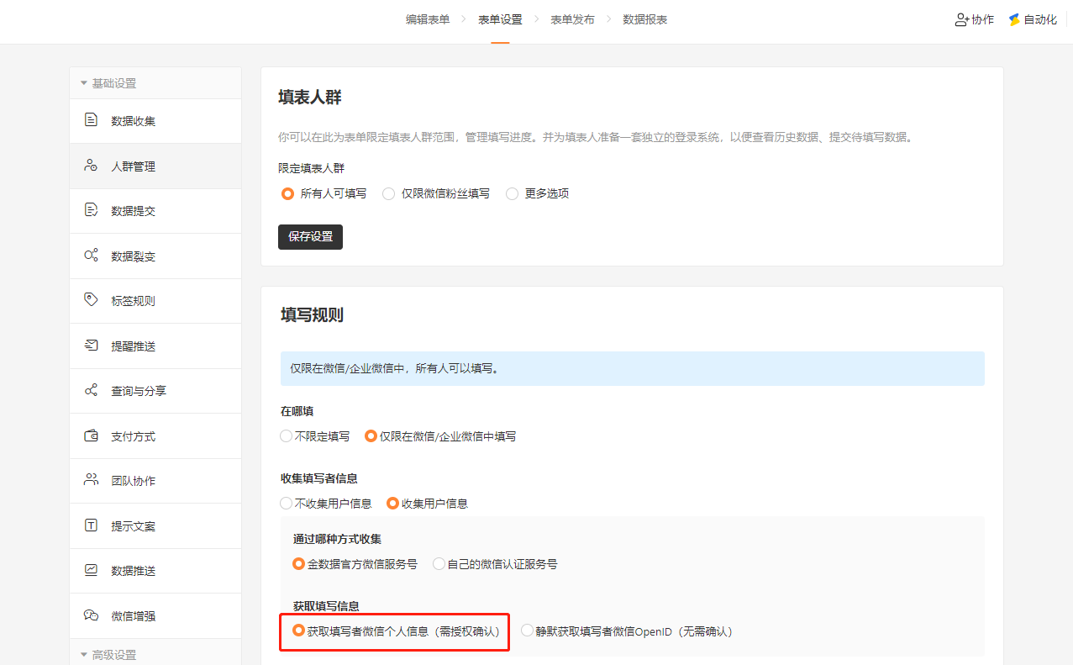Viewport: 1073px width, 665px height.
Task: Click the 填写规则 heading
Action: tap(312, 315)
